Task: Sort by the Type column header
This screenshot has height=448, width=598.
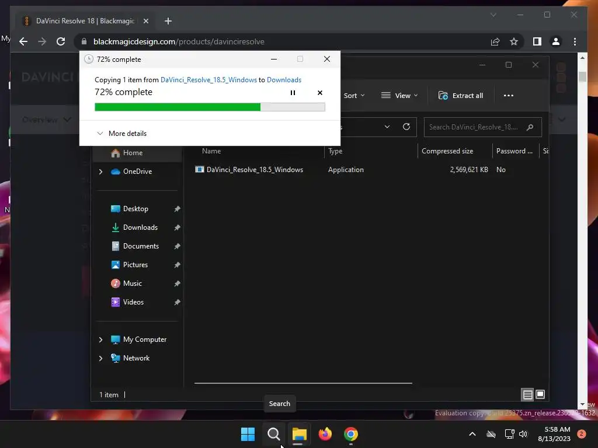Action: [x=335, y=151]
